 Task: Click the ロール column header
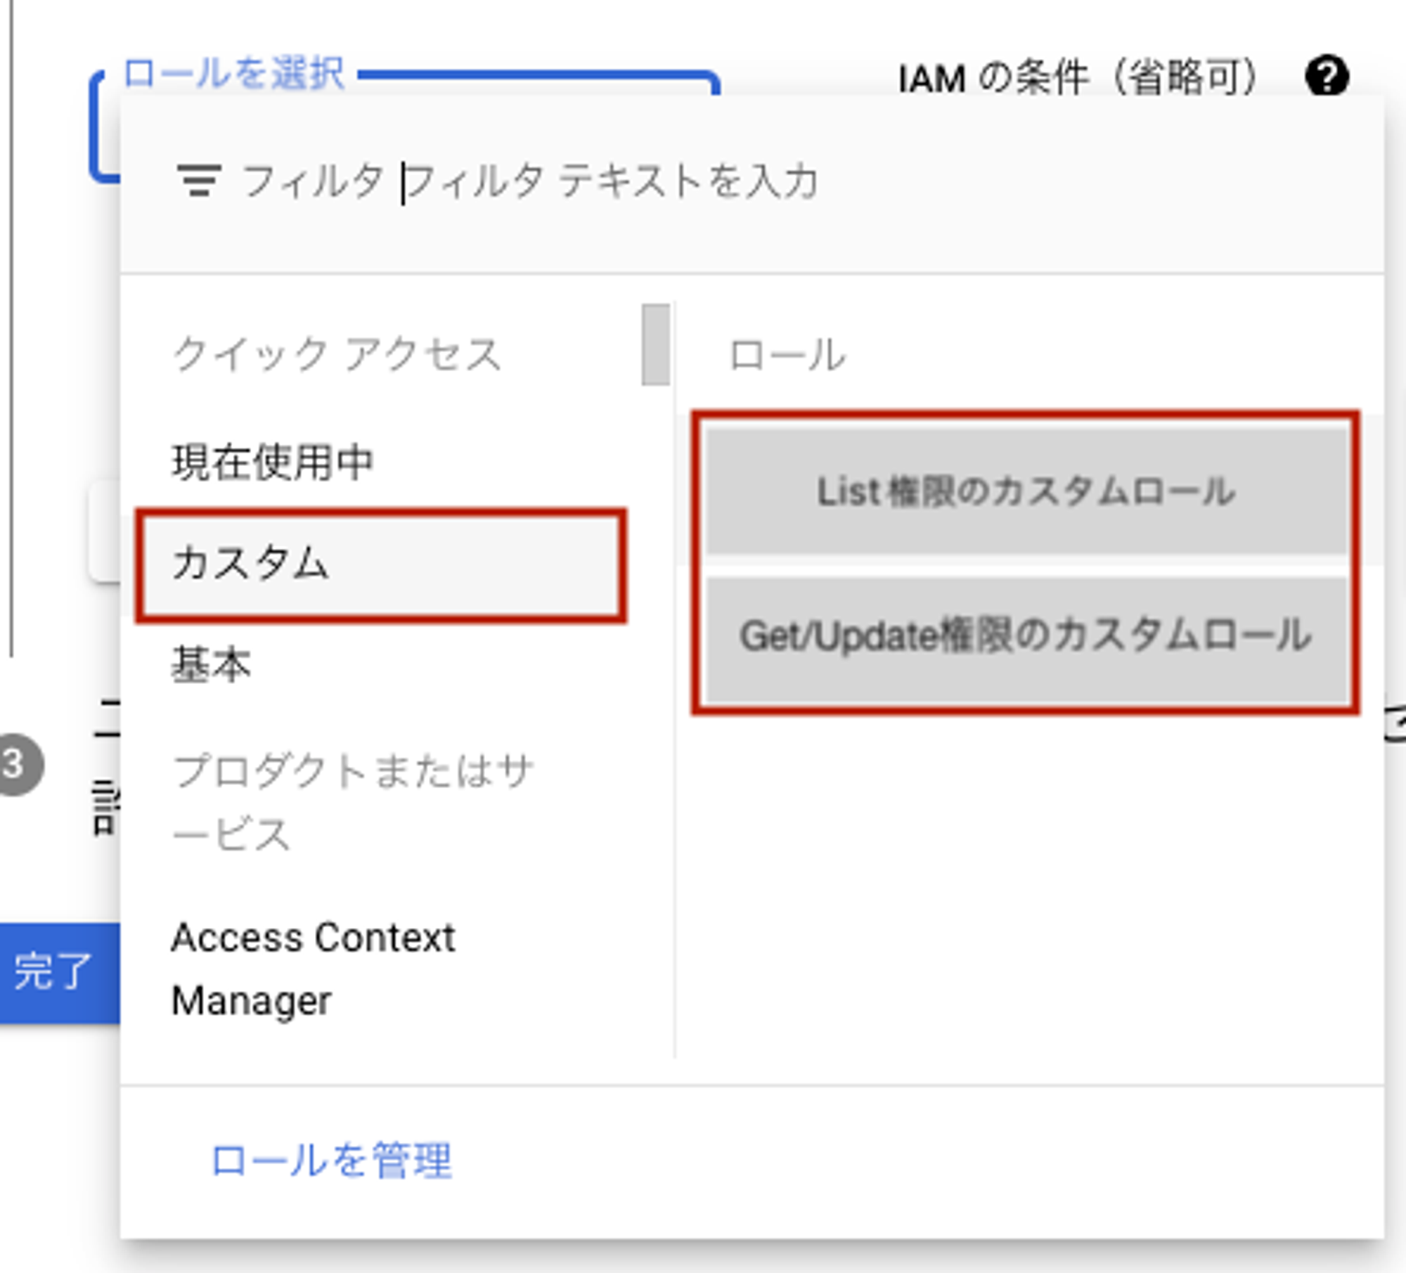(x=787, y=355)
